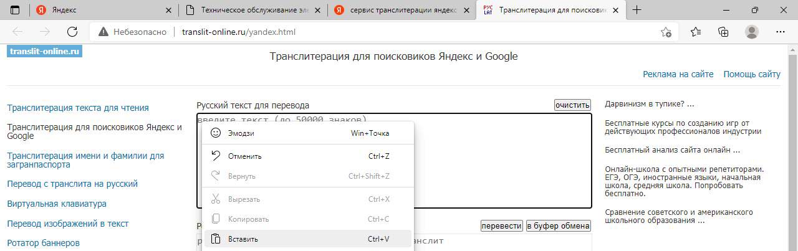798x251 pixels.
Task: Click the user profile avatar icon
Action: point(752,32)
